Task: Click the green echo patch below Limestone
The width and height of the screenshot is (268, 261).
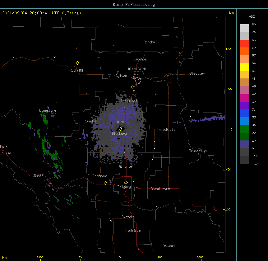Action: click(x=45, y=119)
